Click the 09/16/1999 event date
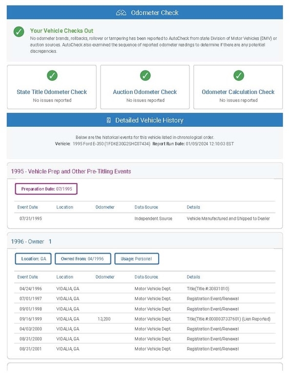This screenshot has height=376, width=290. click(31, 319)
